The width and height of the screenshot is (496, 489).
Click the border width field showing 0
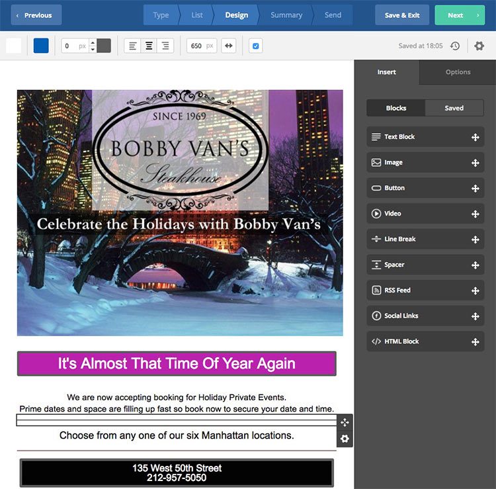point(75,46)
